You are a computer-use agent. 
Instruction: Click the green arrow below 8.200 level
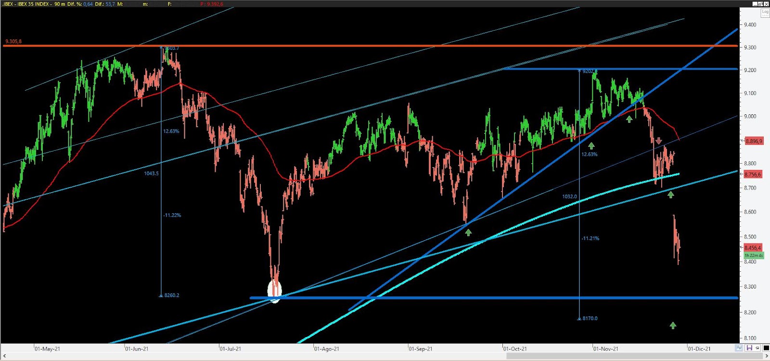[x=673, y=325]
